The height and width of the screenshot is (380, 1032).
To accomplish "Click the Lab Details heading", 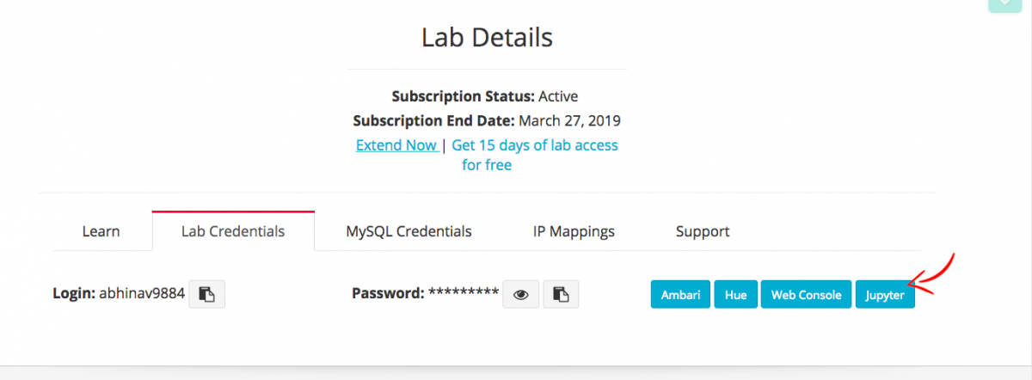I will [487, 38].
